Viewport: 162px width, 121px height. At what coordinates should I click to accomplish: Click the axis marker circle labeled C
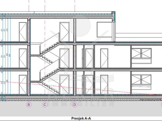coord(45,105)
